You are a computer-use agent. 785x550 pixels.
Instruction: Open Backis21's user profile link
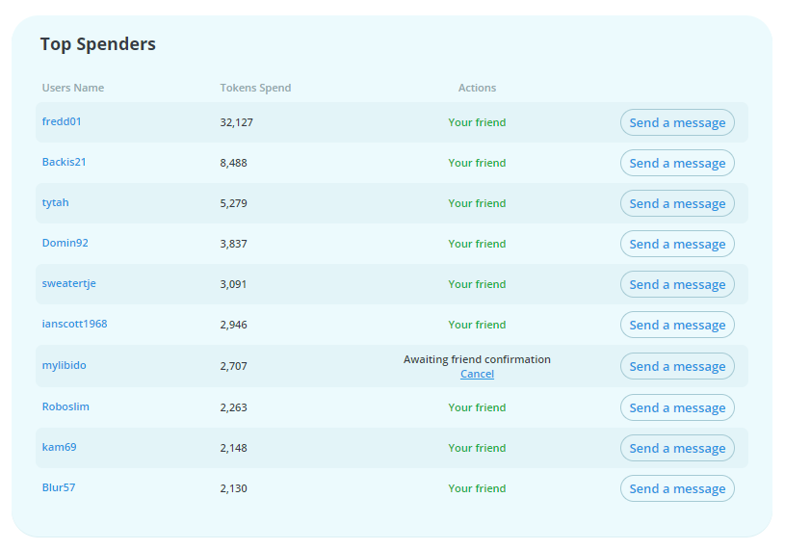(64, 162)
